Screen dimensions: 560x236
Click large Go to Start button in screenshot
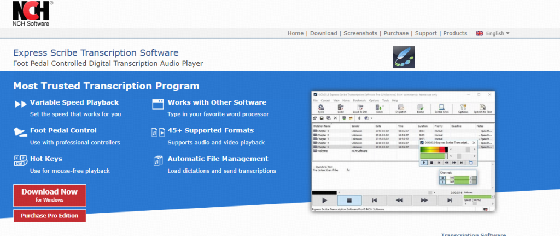(x=375, y=201)
